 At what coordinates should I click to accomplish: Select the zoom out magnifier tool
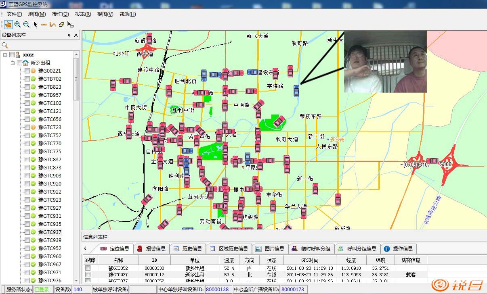tap(26, 24)
